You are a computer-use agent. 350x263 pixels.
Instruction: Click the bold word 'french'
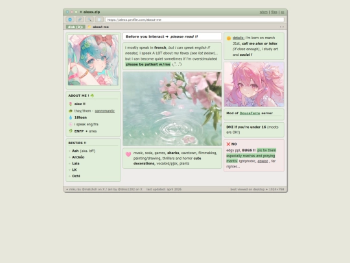(x=160, y=47)
